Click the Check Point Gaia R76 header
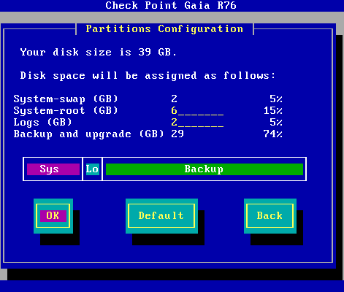This screenshot has height=292, width=344. 171,5
